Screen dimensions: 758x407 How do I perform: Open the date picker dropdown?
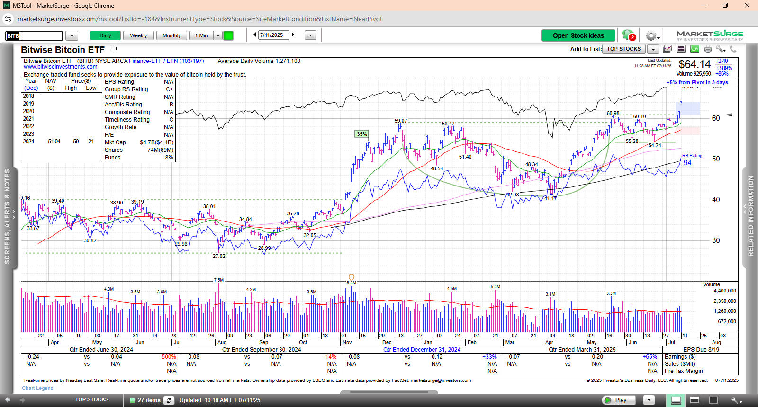click(x=310, y=35)
